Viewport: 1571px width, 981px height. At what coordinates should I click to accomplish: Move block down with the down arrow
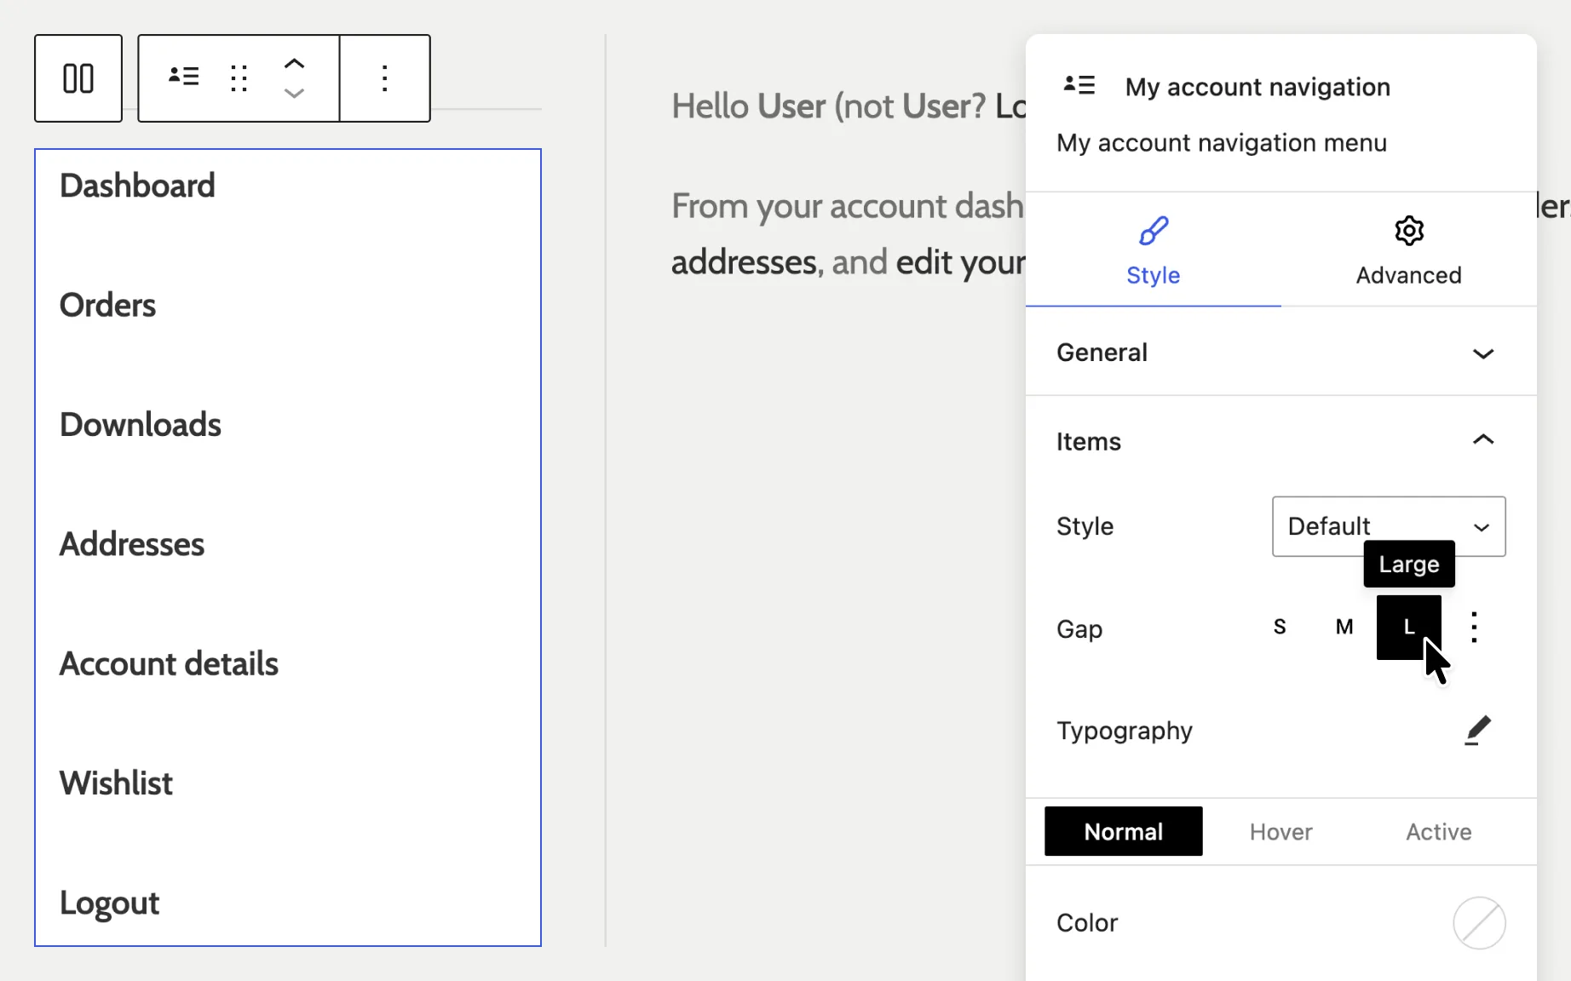coord(294,93)
